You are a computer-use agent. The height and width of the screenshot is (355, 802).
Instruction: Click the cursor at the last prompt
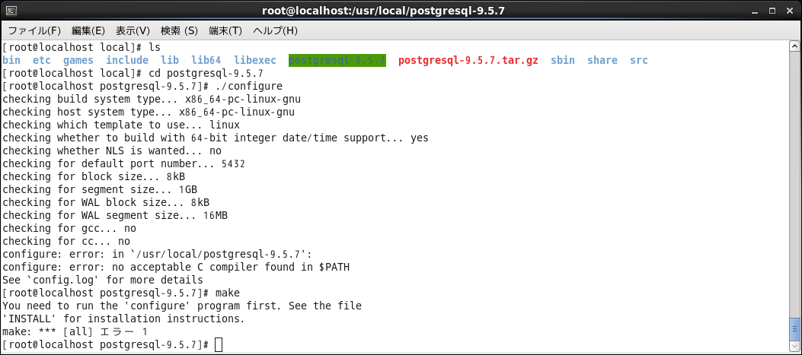(219, 345)
